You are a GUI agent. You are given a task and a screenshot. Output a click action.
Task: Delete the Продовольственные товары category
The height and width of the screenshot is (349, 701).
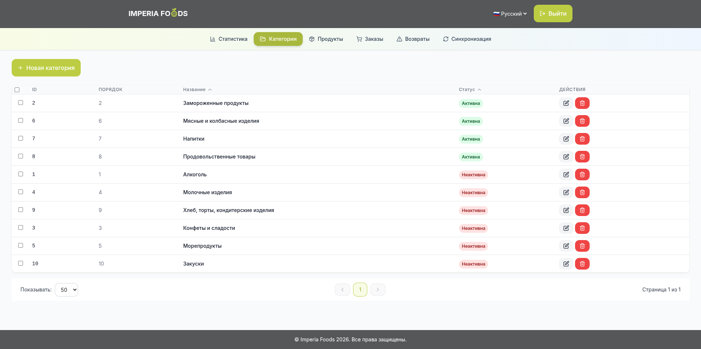582,157
